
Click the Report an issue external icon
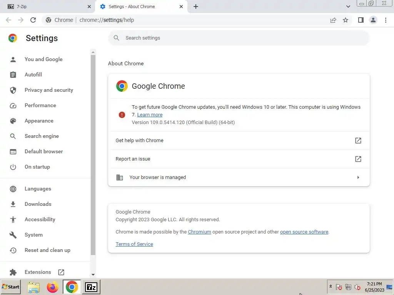[358, 159]
